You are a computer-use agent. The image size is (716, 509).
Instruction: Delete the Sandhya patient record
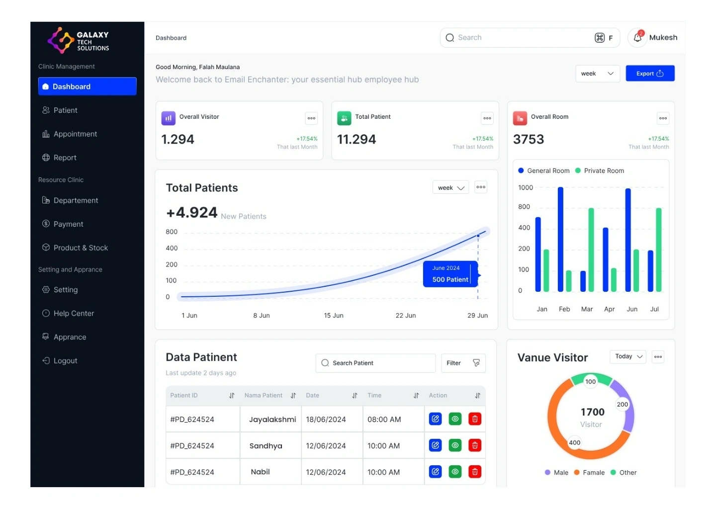[x=475, y=445]
